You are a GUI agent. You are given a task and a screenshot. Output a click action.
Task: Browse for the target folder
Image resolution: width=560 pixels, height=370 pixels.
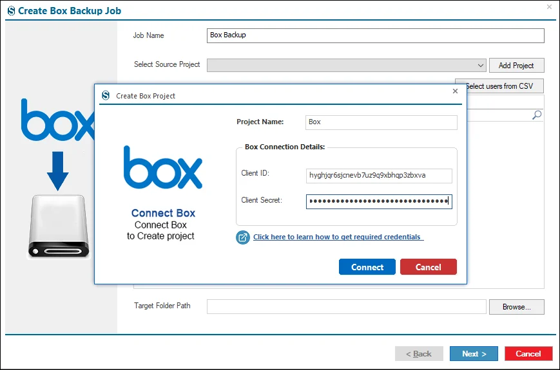[x=516, y=306]
